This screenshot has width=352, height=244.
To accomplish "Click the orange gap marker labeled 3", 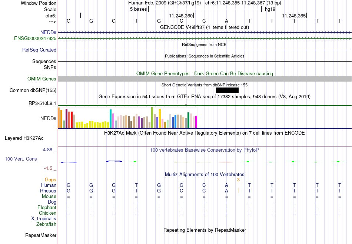I will click(x=238, y=180).
